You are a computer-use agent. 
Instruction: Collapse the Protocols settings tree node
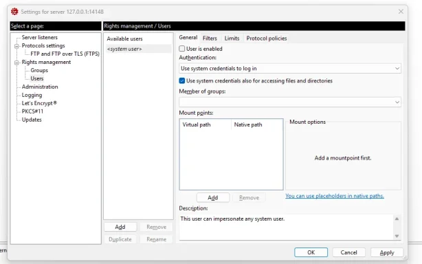(16, 46)
